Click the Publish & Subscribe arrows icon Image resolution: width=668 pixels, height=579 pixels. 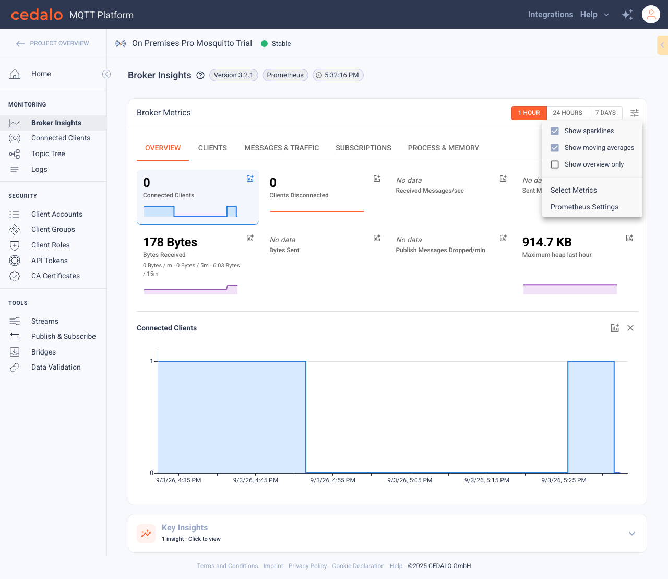(x=15, y=337)
